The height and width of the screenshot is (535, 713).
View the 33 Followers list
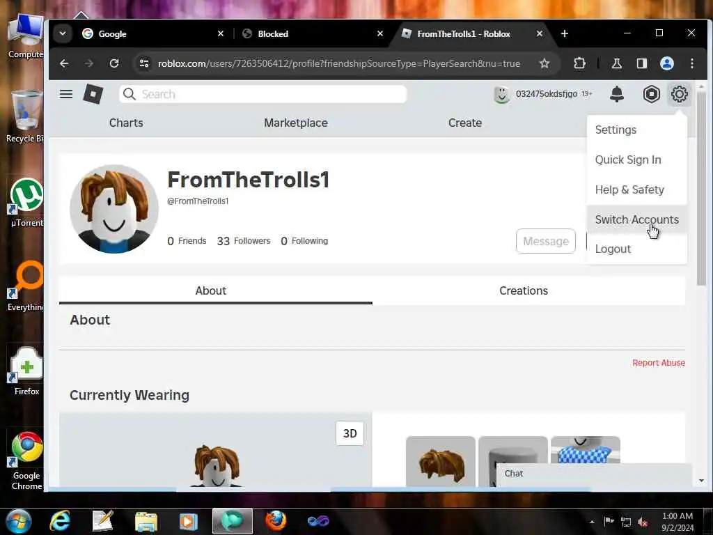[243, 240]
